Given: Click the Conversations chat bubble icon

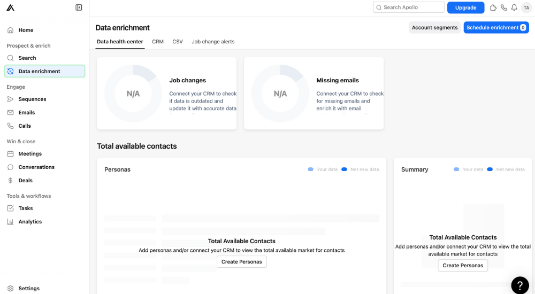Looking at the screenshot, I should pyautogui.click(x=11, y=167).
